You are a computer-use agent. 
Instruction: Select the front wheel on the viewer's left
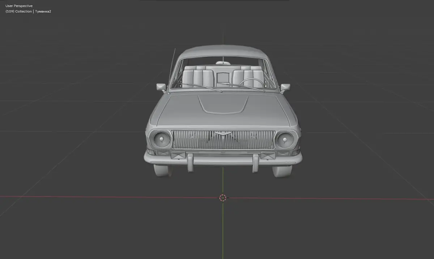[163, 170]
